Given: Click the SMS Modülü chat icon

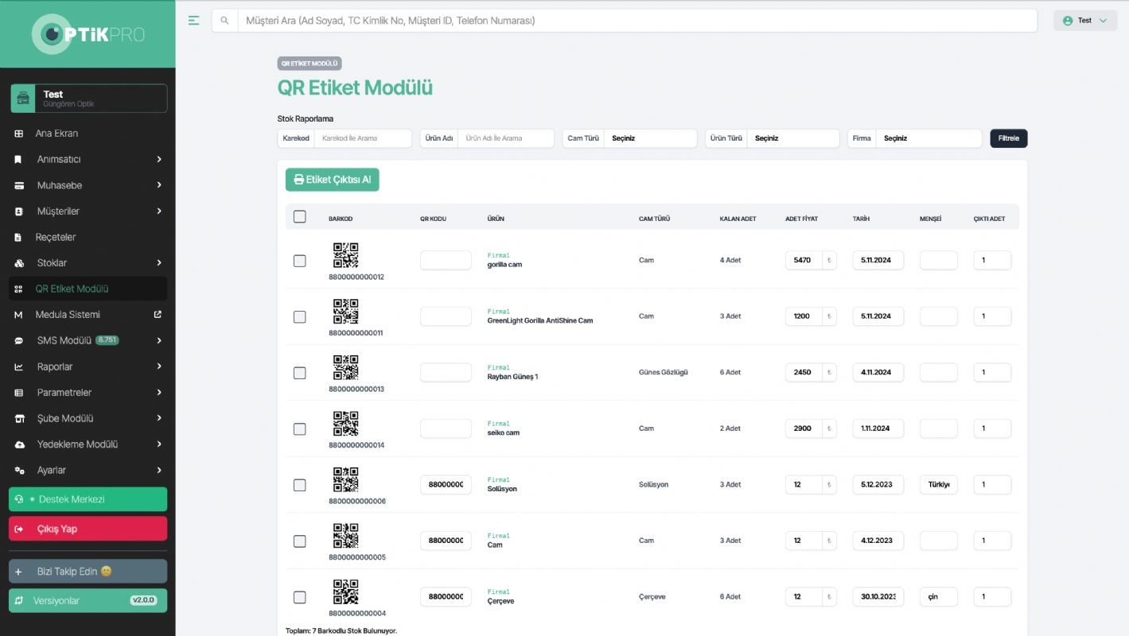Looking at the screenshot, I should point(19,341).
